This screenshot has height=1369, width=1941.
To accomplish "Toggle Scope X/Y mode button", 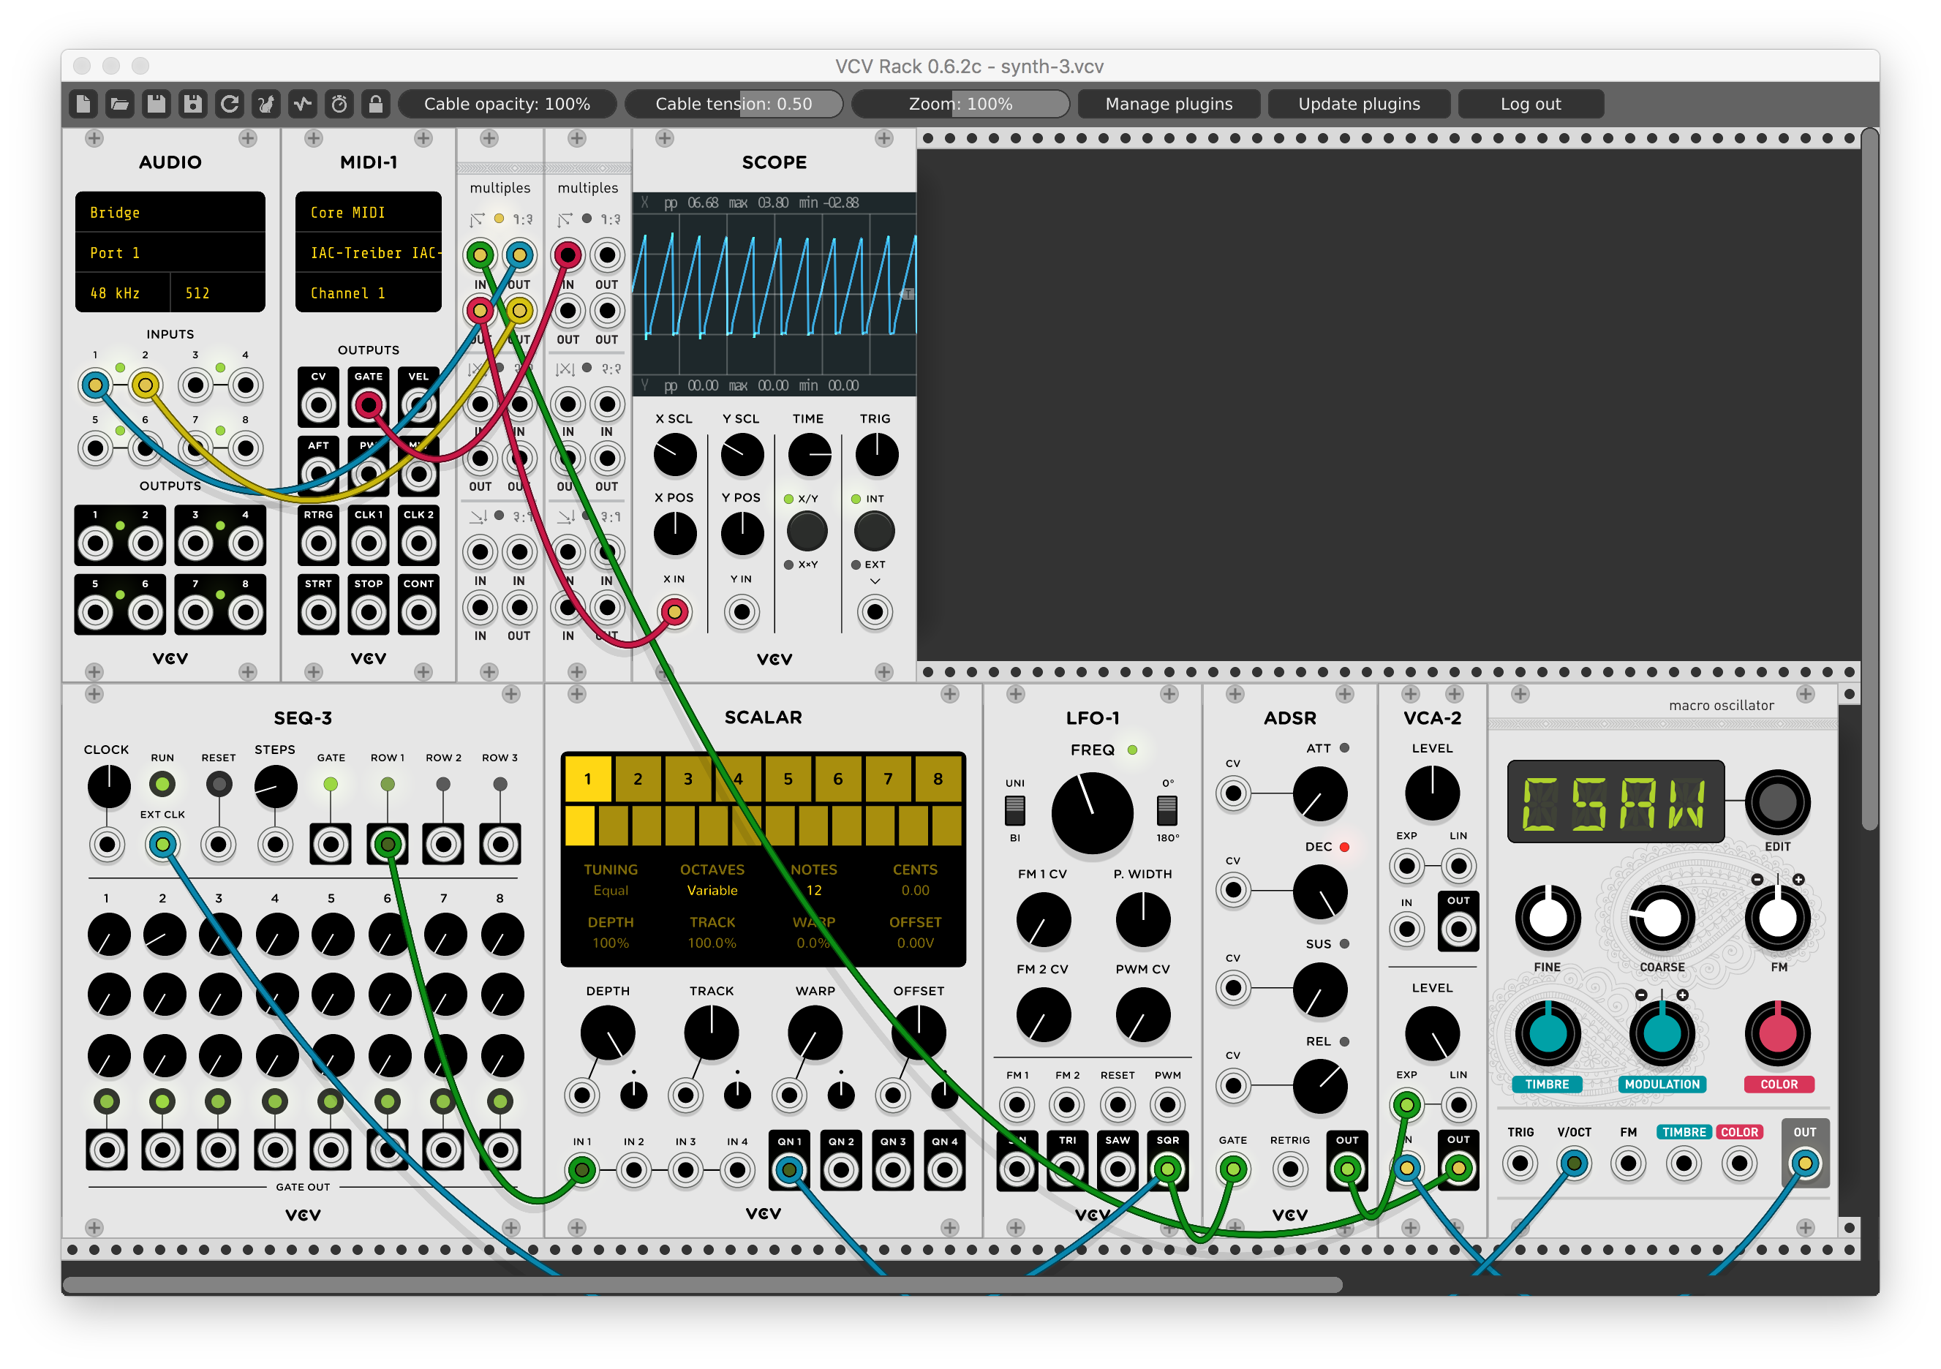I will coord(807,531).
